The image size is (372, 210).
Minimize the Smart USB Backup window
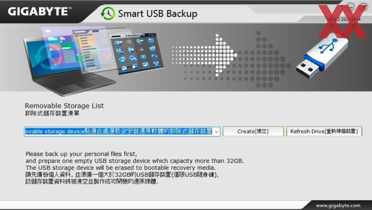(351, 8)
